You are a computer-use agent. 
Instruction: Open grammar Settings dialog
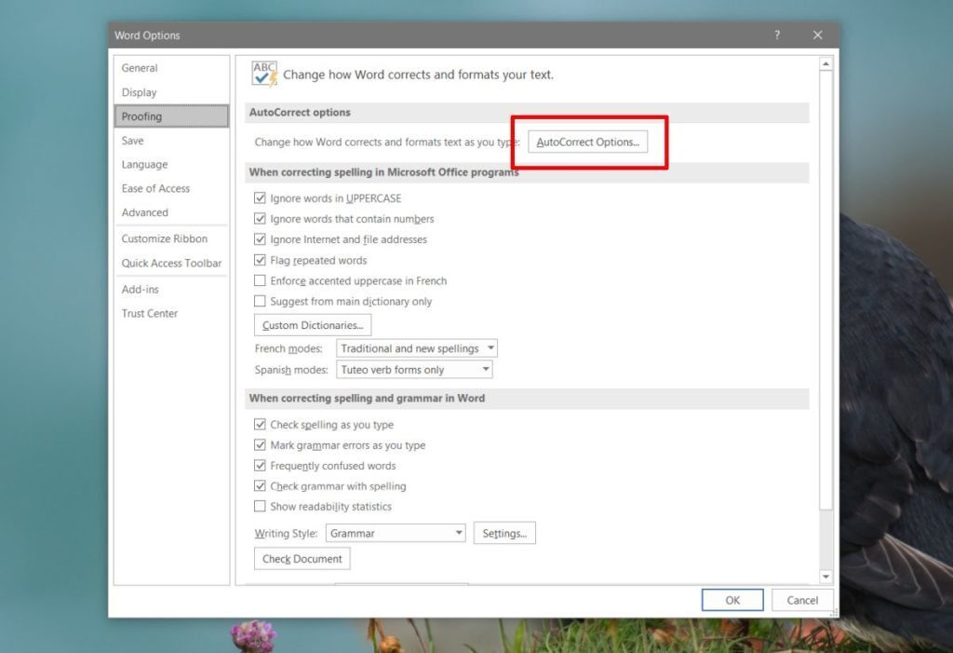[504, 532]
